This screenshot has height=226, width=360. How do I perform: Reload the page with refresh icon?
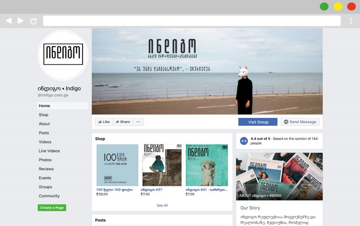(33, 21)
